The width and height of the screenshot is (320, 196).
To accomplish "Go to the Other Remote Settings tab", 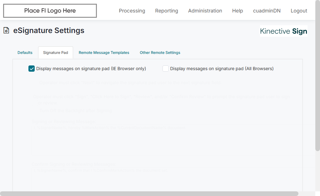I will coord(160,53).
